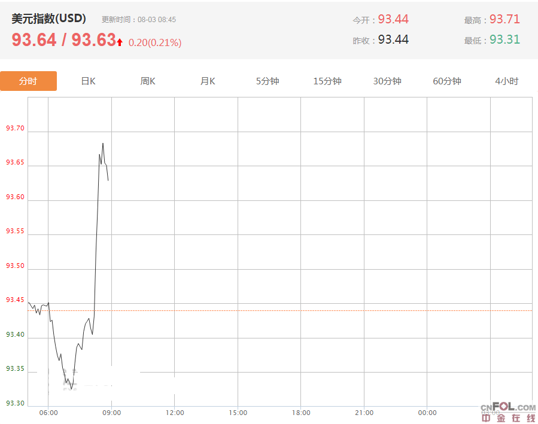Click the 最高 93.71 high value
538x424 pixels.
[x=504, y=19]
